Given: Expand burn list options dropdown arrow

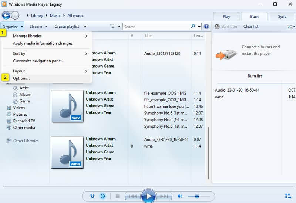Looking at the screenshot, I should point(294,27).
